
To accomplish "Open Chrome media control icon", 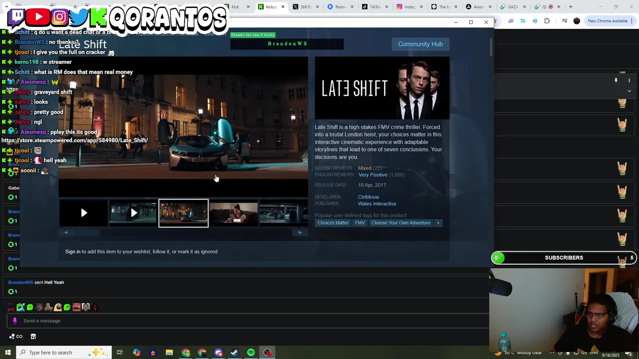I will [565, 21].
